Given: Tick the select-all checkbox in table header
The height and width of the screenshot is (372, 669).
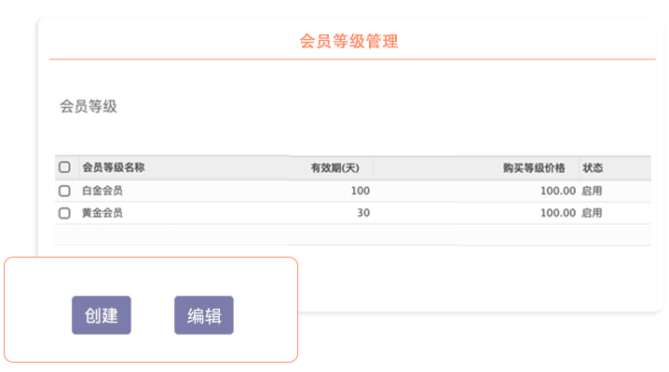Looking at the screenshot, I should 64,168.
